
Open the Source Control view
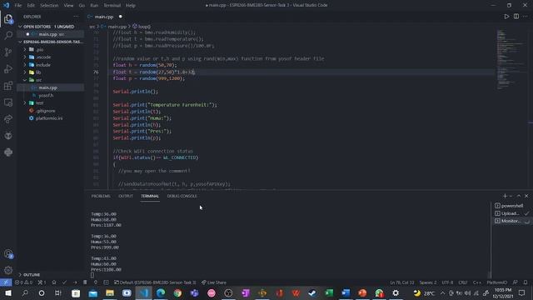pos(8,52)
